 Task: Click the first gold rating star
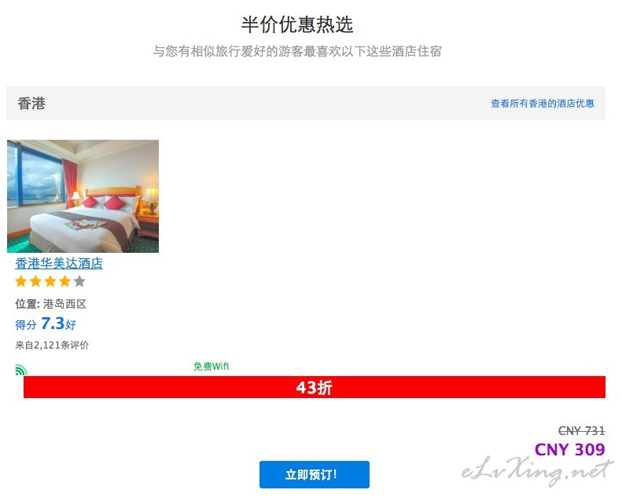click(x=21, y=281)
